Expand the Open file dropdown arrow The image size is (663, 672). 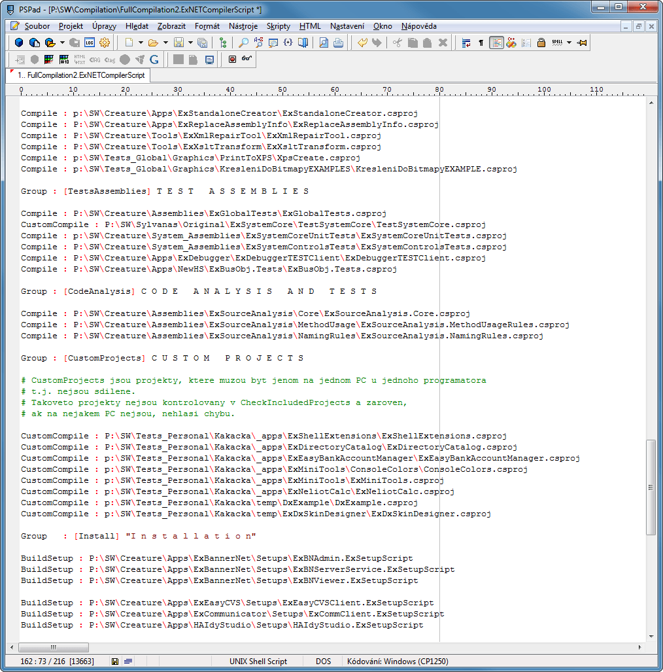click(x=165, y=43)
